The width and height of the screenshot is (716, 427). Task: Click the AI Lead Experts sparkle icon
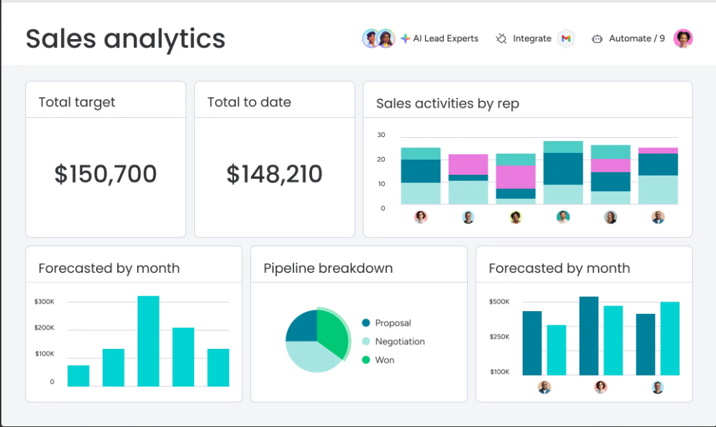click(405, 39)
